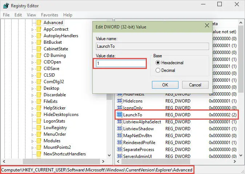This screenshot has width=245, height=174.
Task: Click the tree pane scroll down arrow
Action: pyautogui.click(x=109, y=155)
